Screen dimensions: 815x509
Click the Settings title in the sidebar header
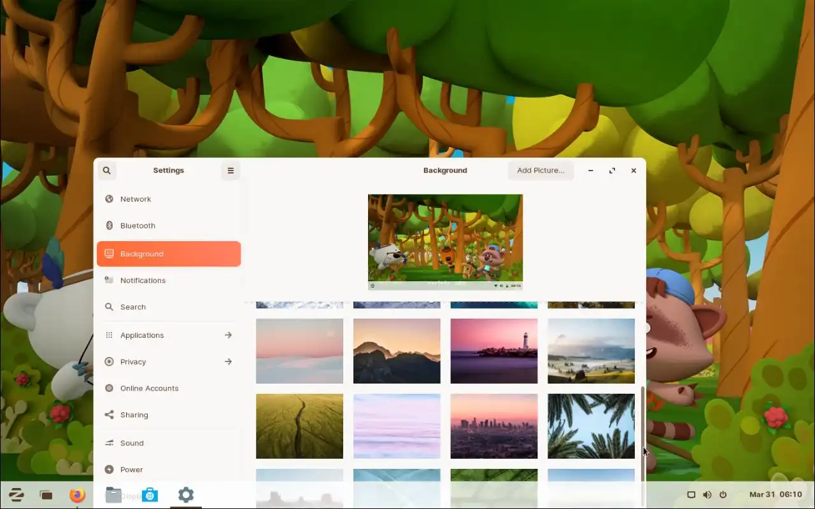click(169, 171)
